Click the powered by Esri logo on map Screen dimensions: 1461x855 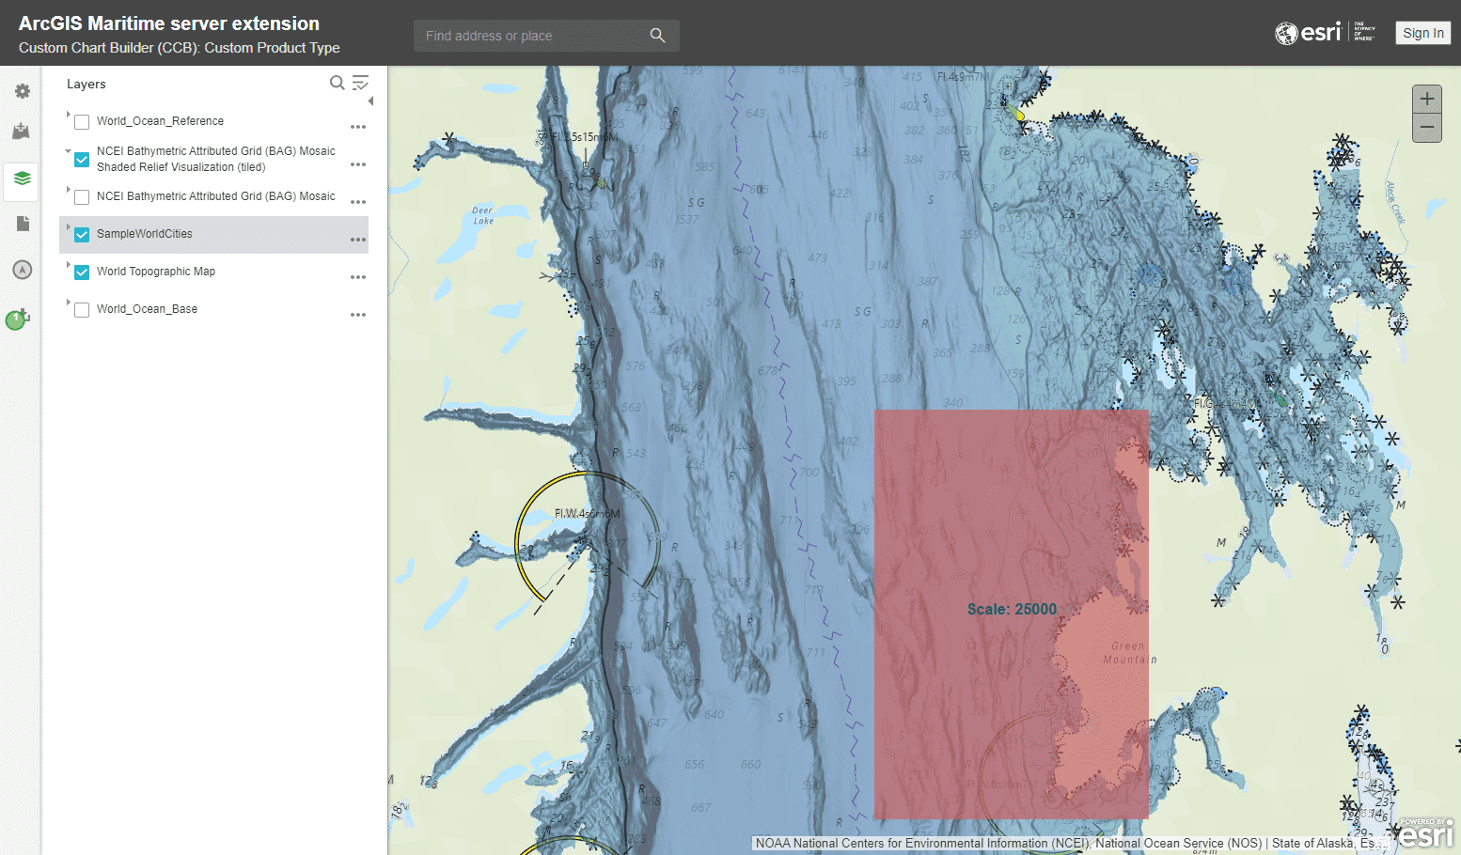pyautogui.click(x=1426, y=832)
